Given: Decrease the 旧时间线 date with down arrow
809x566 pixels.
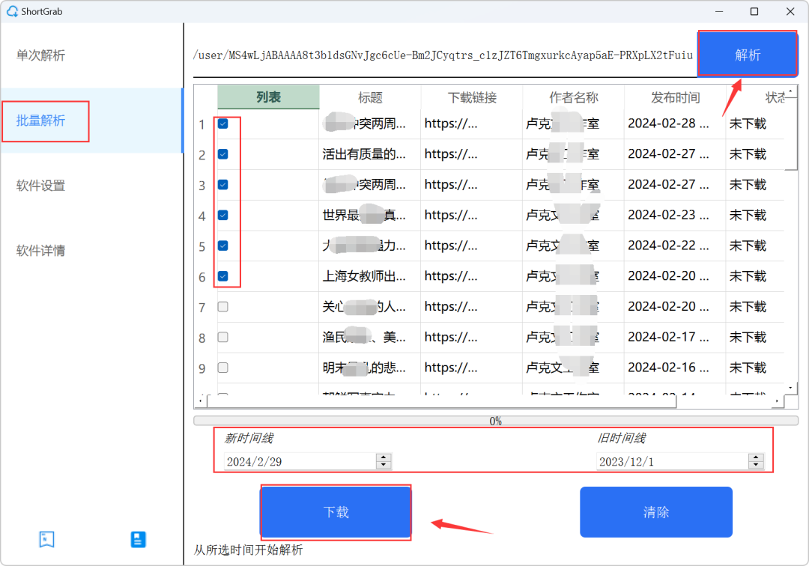Looking at the screenshot, I should pyautogui.click(x=756, y=465).
